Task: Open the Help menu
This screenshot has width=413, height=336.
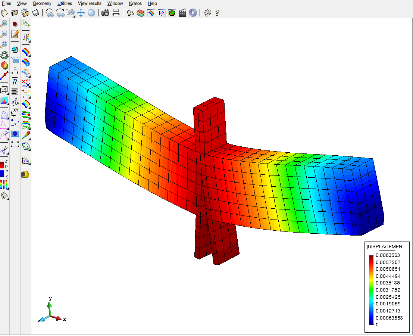Action: [x=152, y=3]
